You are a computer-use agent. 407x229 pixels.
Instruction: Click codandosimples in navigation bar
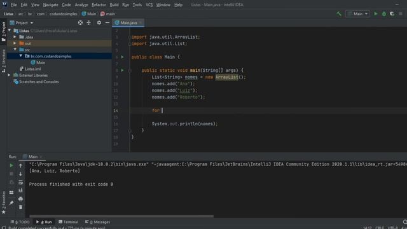tap(64, 14)
